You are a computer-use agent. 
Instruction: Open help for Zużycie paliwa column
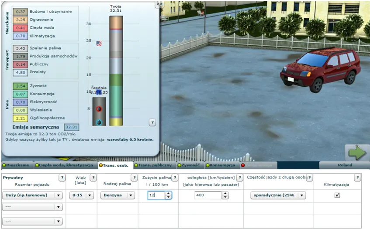coord(175,178)
